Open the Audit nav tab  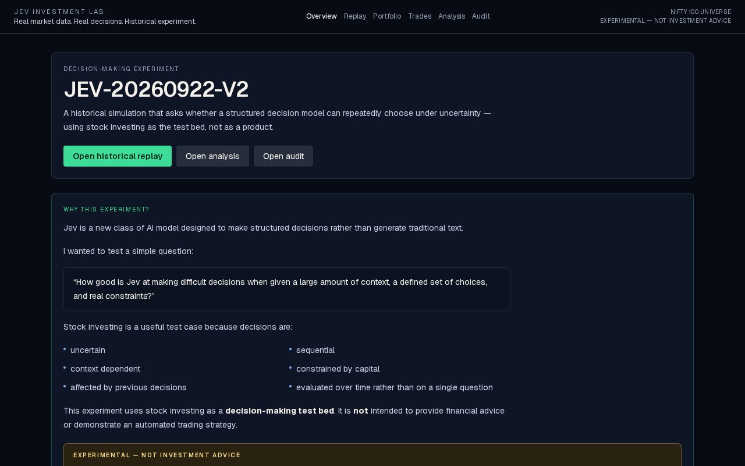coord(481,16)
